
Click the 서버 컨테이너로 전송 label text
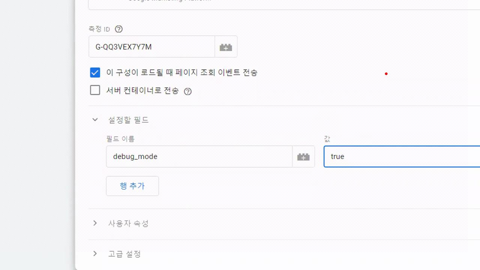[142, 91]
